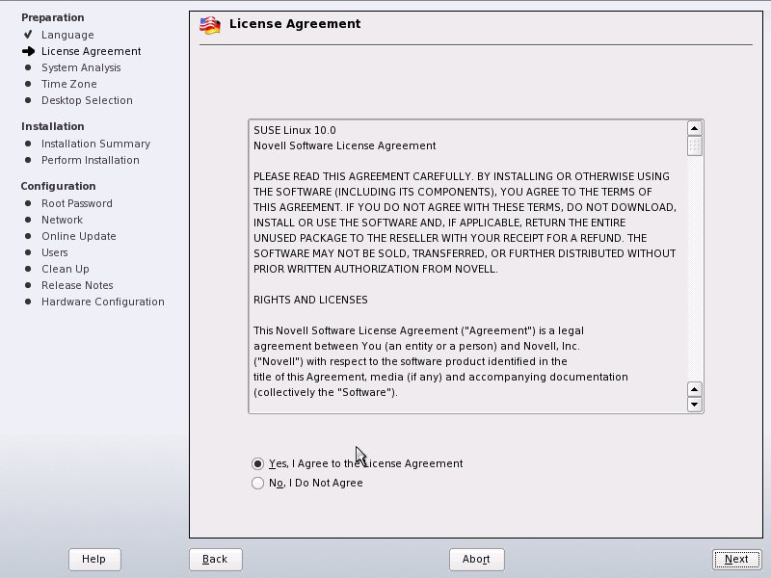This screenshot has width=771, height=578.
Task: Click the 'SUSE Linux 10.0' line in the license text
Action: 295,130
